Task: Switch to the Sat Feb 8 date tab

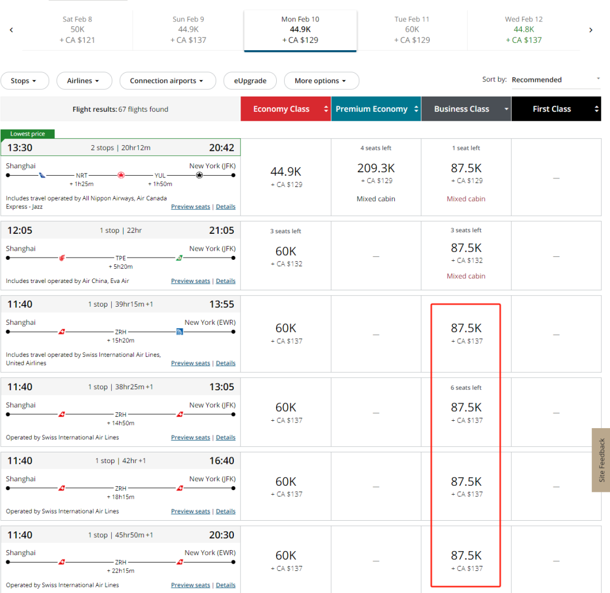Action: click(x=77, y=30)
